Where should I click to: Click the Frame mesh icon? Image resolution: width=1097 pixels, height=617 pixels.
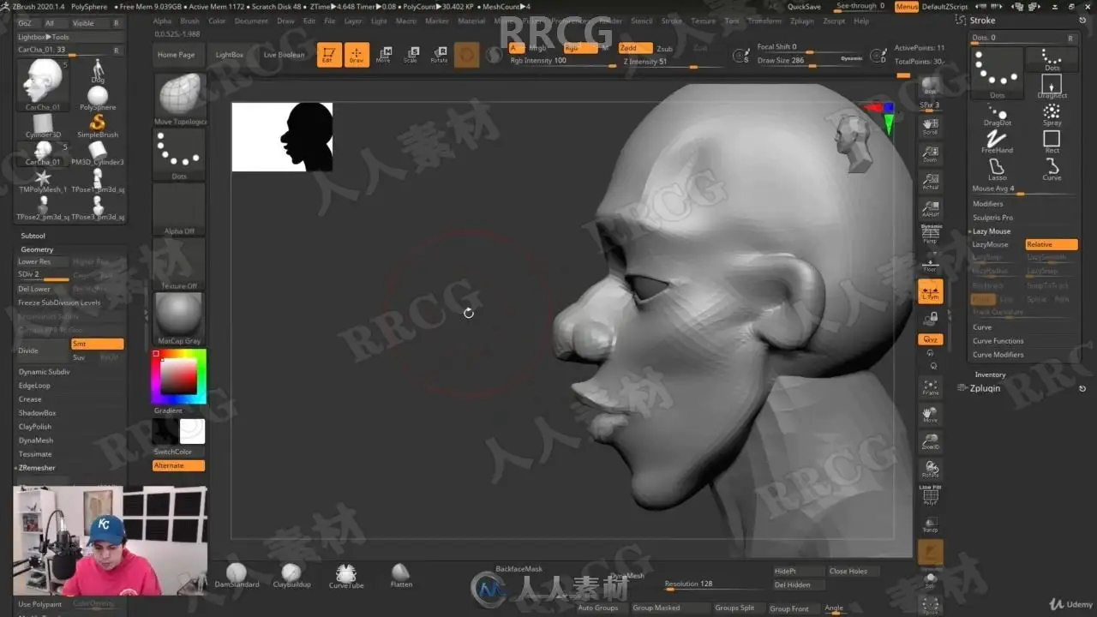930,386
